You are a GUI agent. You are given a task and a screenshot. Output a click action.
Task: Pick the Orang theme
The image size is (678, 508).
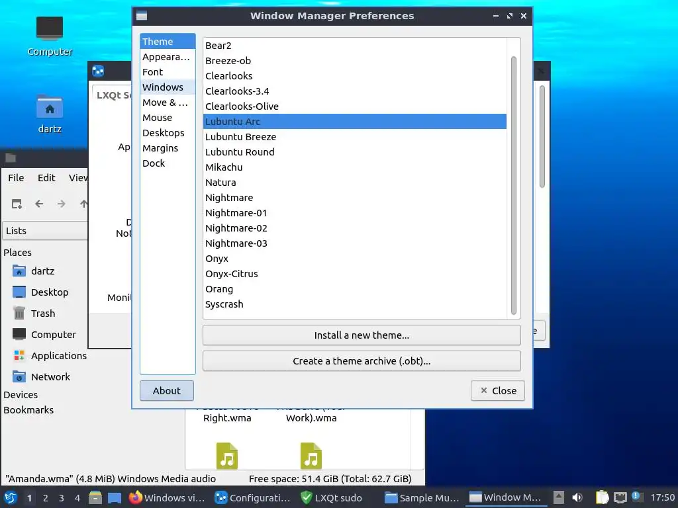tap(355, 288)
